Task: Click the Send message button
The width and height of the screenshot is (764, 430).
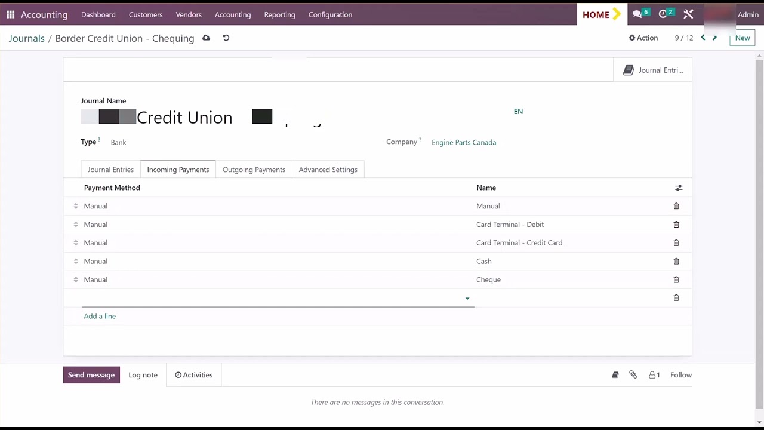Action: click(91, 375)
